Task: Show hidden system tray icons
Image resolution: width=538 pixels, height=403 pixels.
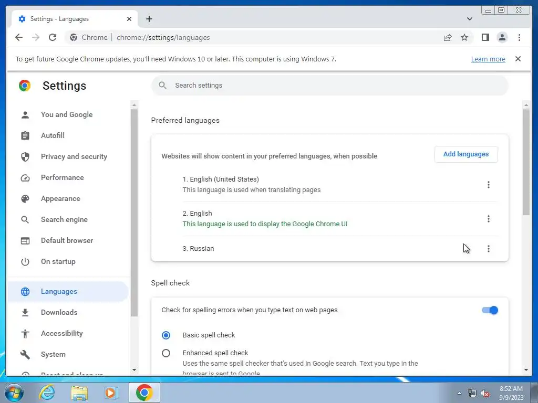Action: [459, 393]
